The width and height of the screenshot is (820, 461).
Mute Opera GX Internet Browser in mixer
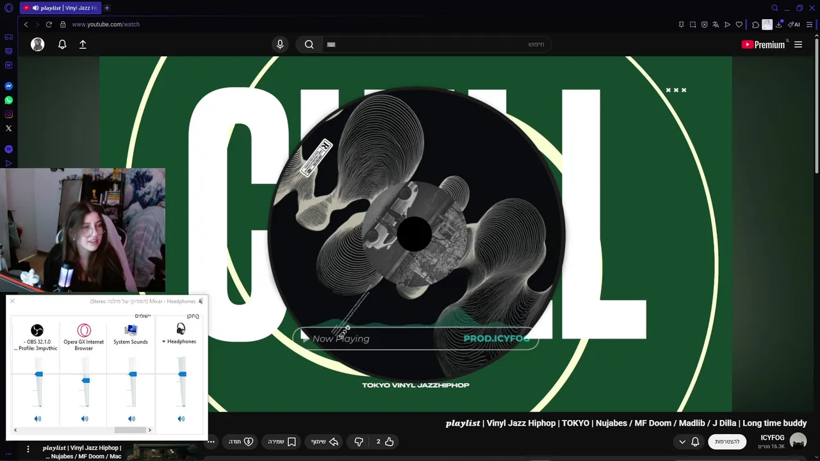[85, 419]
